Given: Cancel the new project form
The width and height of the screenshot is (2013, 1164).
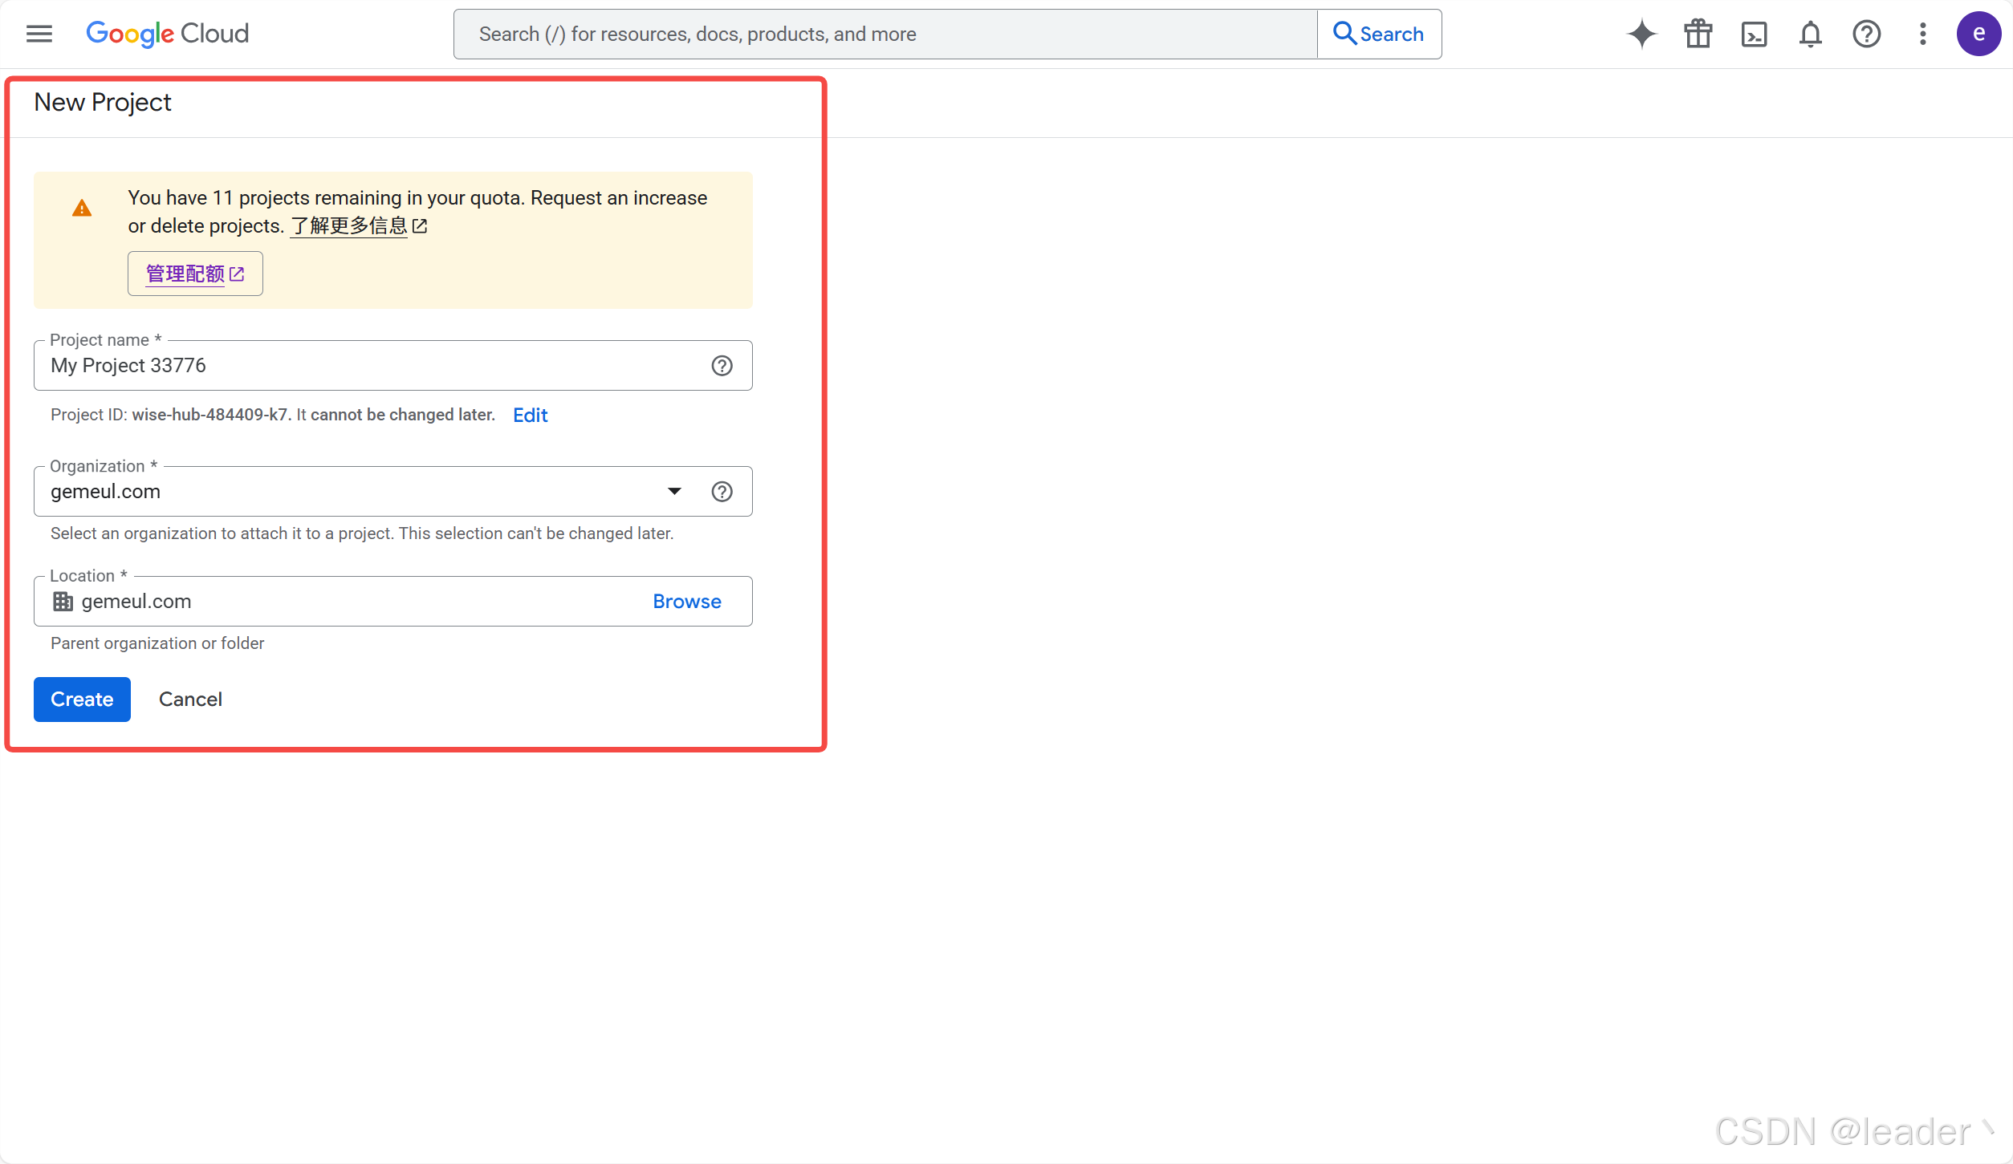Looking at the screenshot, I should [x=190, y=700].
